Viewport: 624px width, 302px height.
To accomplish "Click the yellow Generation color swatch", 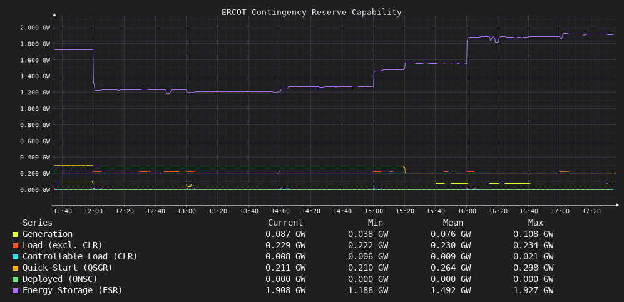I will coord(15,234).
